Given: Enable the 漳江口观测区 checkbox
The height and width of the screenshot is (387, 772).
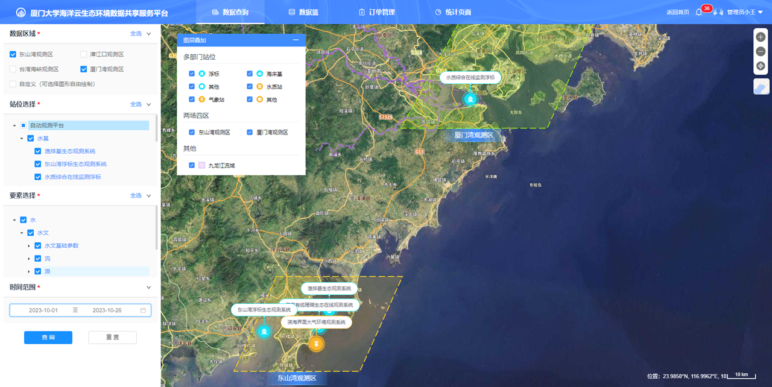Looking at the screenshot, I should (x=84, y=54).
